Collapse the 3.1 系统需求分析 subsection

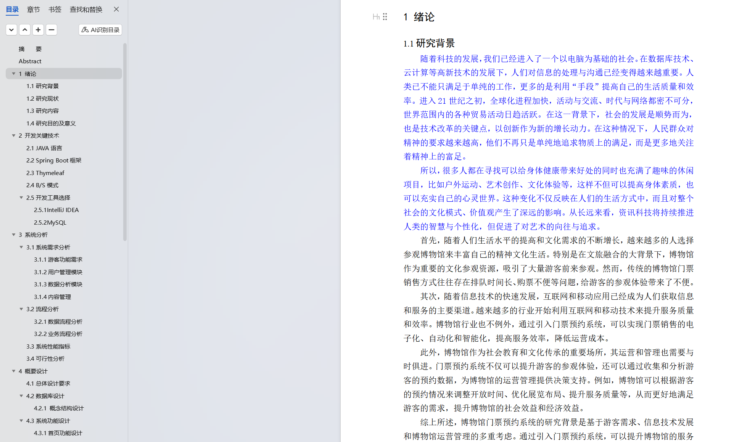point(21,247)
